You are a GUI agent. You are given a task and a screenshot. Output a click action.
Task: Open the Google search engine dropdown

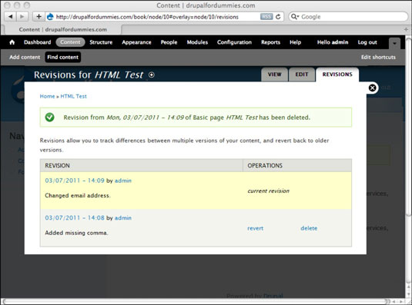pos(295,17)
